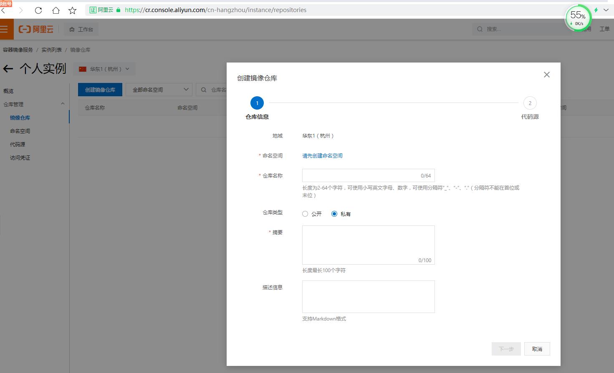Image resolution: width=614 pixels, height=373 pixels.
Task: Click the China flag region icon
Action: click(x=83, y=69)
